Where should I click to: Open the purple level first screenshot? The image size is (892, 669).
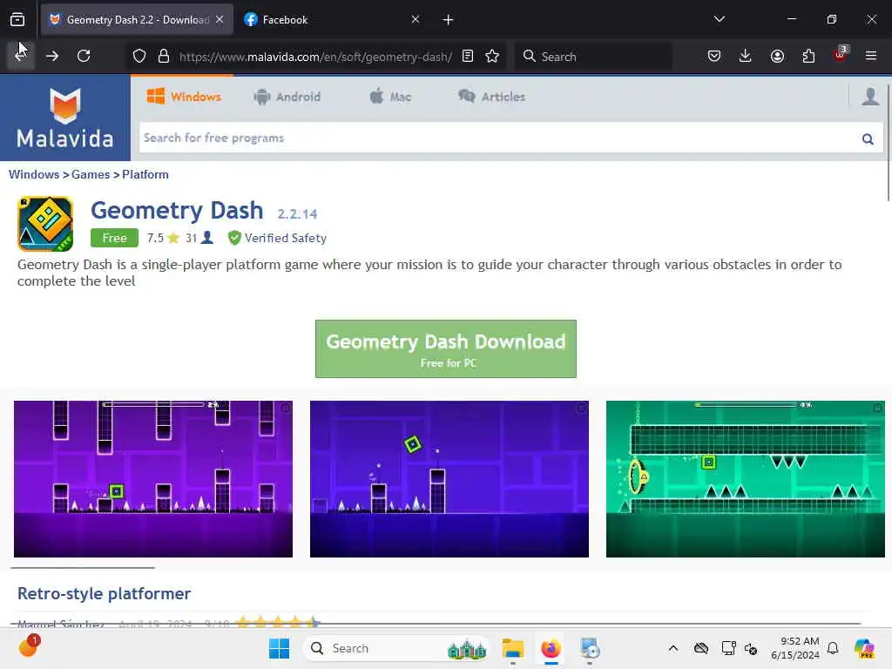click(153, 479)
